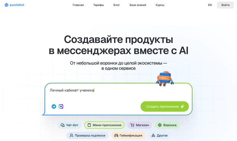Choose the Мини-приложение chip
The height and width of the screenshot is (141, 237).
click(104, 125)
